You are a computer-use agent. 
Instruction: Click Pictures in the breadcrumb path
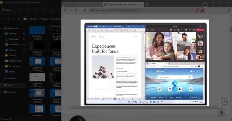pos(44,19)
